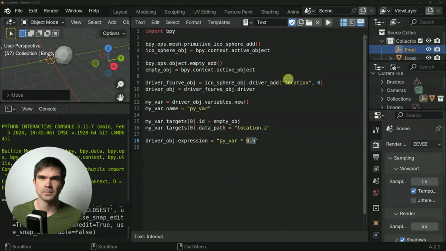Switch to the UV Editing workspace tab
The image size is (446, 251).
pyautogui.click(x=205, y=12)
